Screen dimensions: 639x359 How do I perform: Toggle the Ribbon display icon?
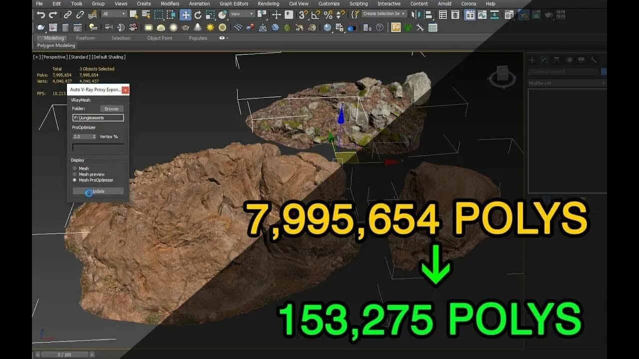pos(470,15)
